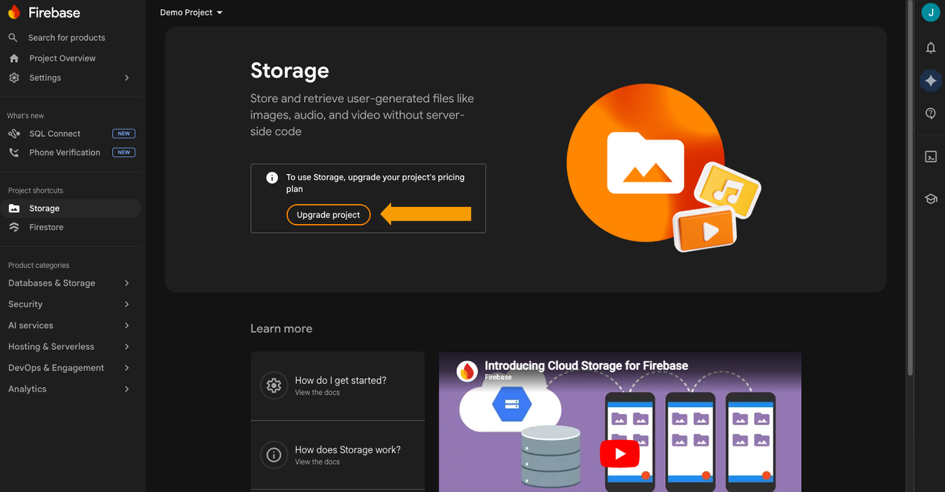Click the search magnifier icon
Image resolution: width=945 pixels, height=492 pixels.
click(x=13, y=38)
